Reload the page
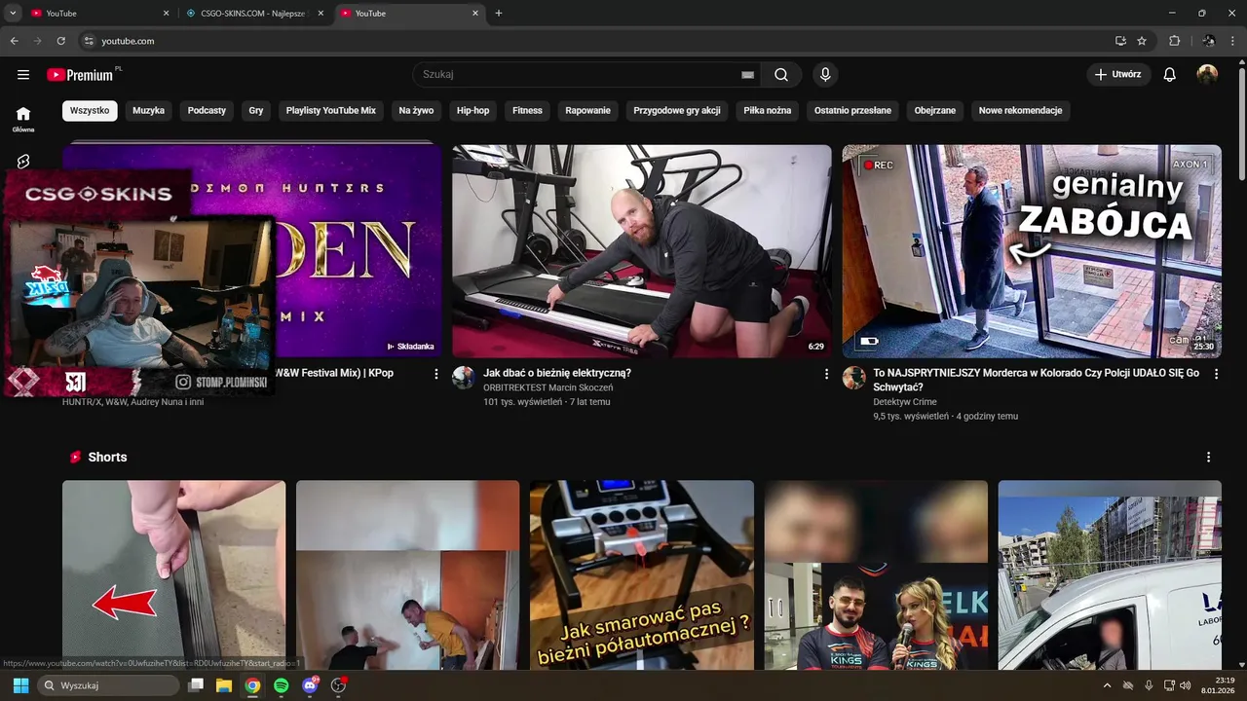This screenshot has height=701, width=1247. 60,41
